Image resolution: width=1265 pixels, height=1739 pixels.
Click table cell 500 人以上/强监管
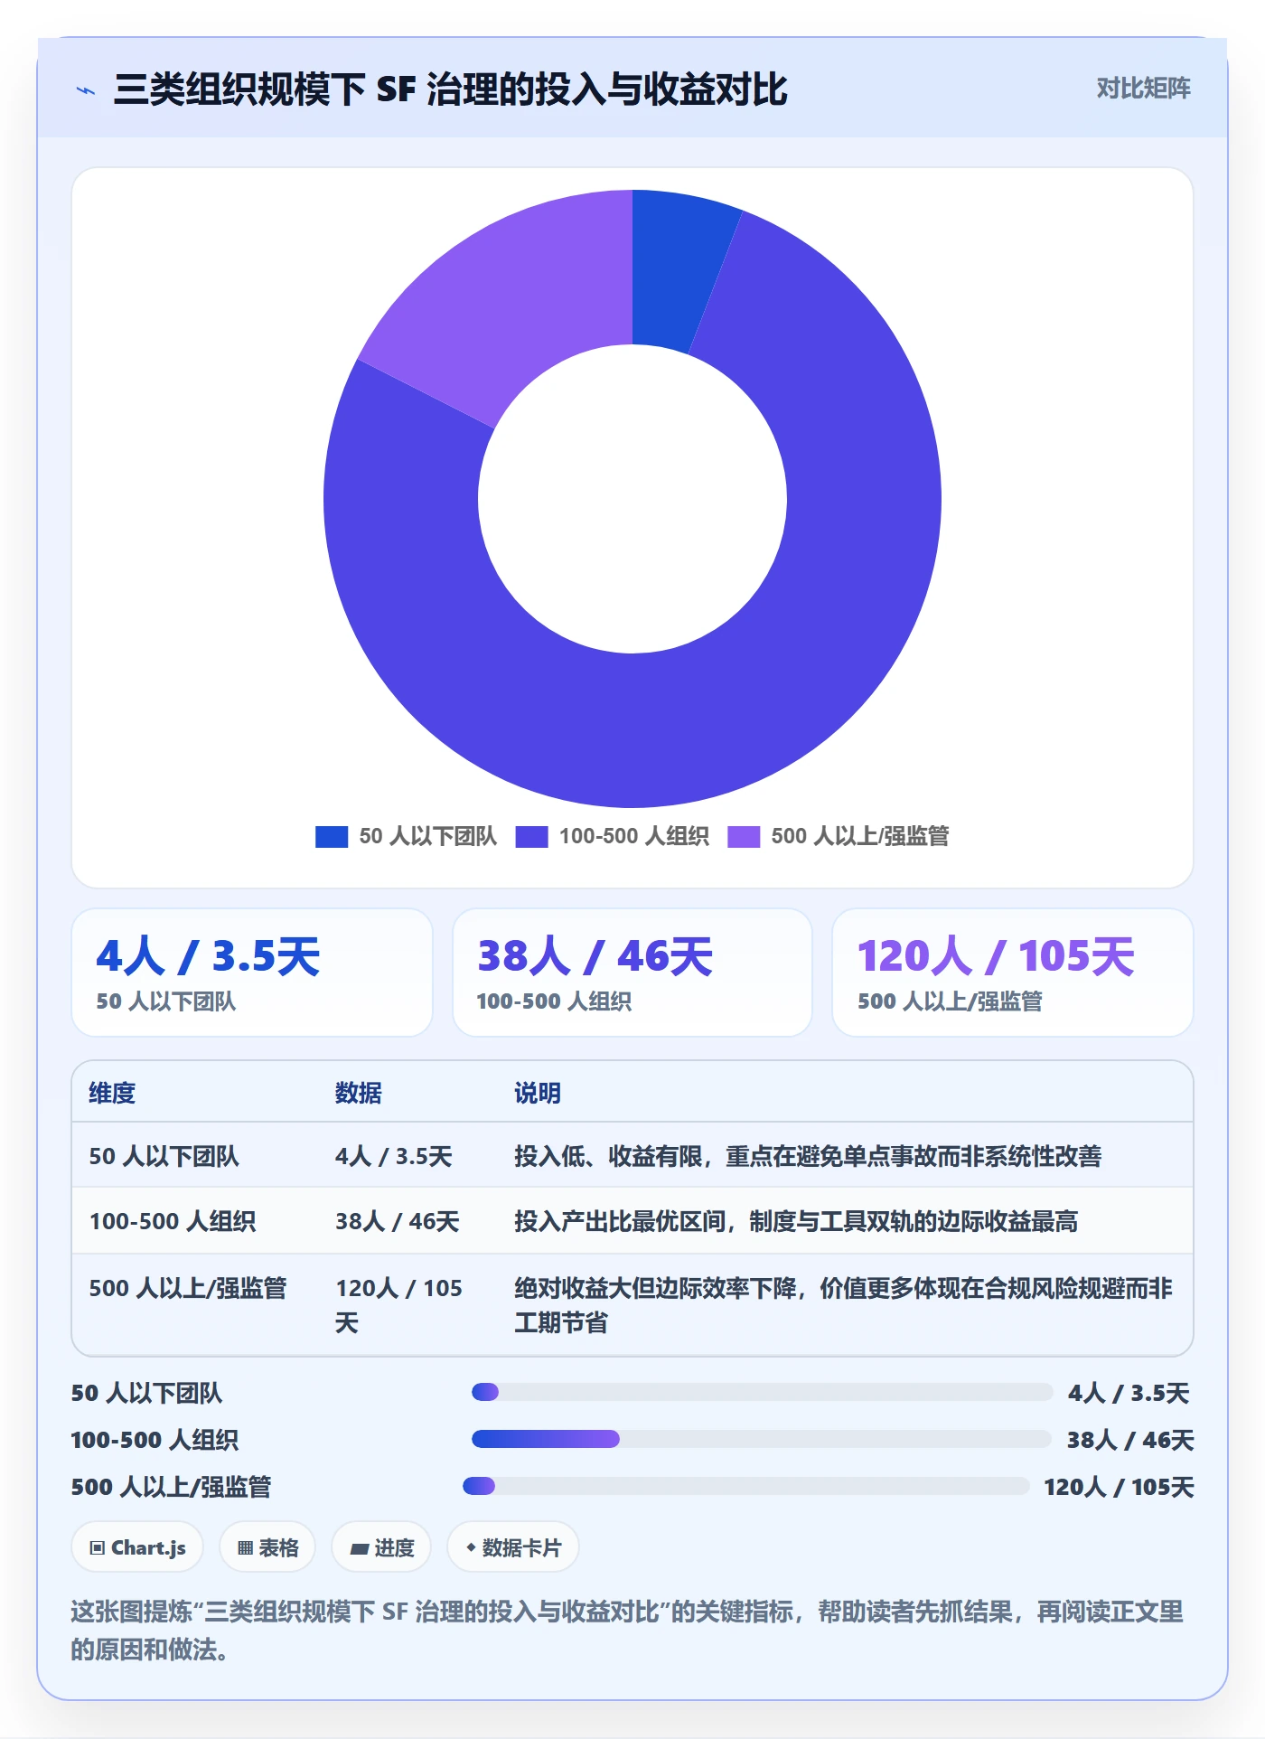point(187,1288)
